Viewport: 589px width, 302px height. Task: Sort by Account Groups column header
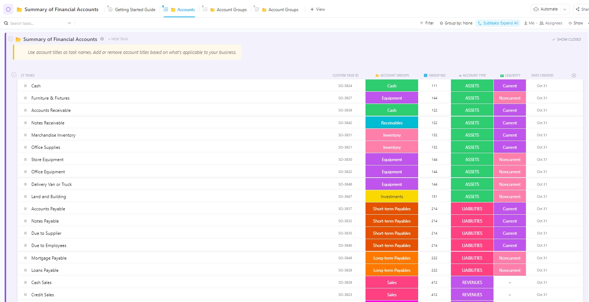click(392, 75)
